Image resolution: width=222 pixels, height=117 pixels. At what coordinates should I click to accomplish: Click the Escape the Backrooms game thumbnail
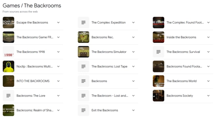(8, 23)
